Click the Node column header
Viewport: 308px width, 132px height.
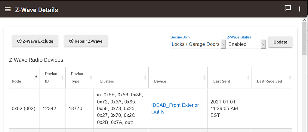(x=17, y=81)
